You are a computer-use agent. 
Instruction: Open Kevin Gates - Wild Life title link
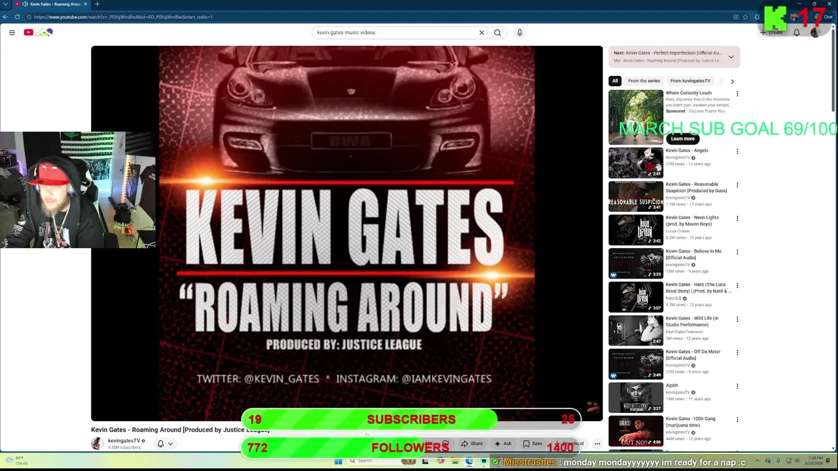point(692,321)
